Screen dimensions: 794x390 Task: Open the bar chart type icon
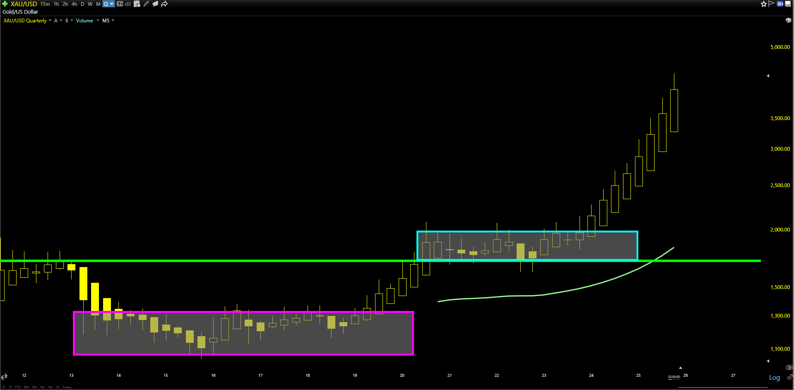[x=128, y=4]
